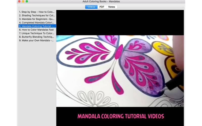Screen dimensions: 202x126
Task: Select video 9 Make your Own Mandala
Action: pos(37,40)
